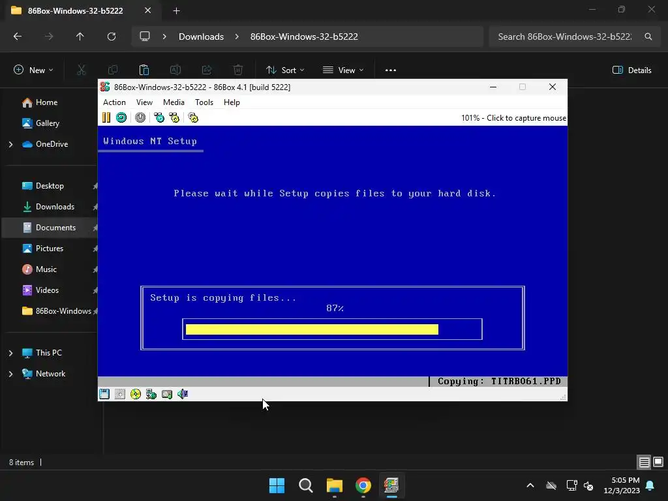The width and height of the screenshot is (668, 501).
Task: Click the network status icon
Action: 151,394
